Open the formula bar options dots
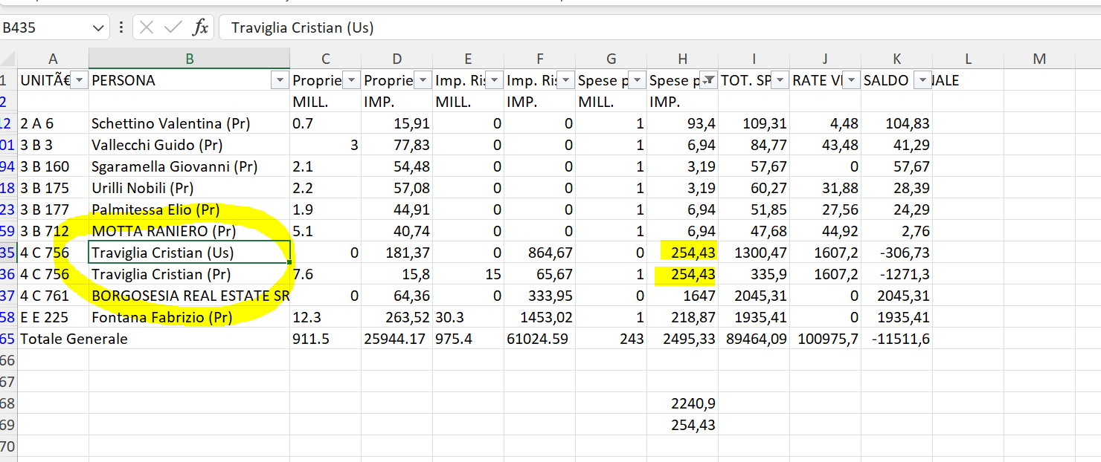 click(x=121, y=27)
